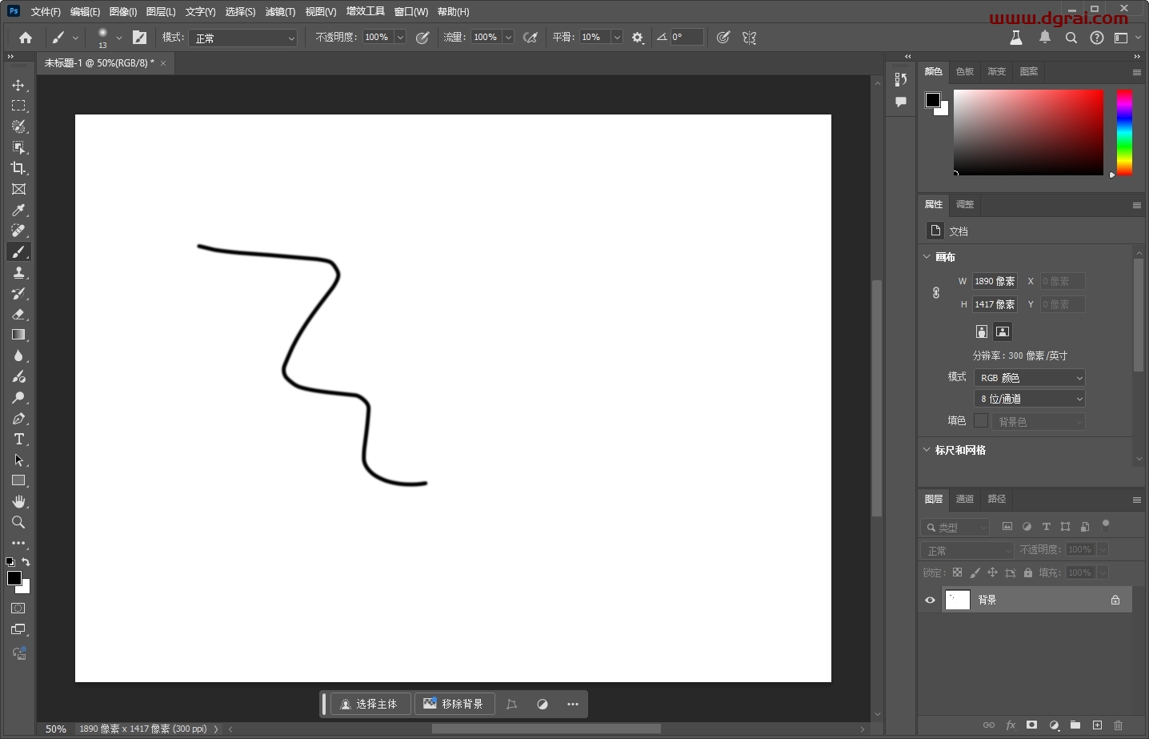This screenshot has width=1149, height=739.
Task: Toggle airbrush build-up effect icon
Action: pyautogui.click(x=530, y=38)
